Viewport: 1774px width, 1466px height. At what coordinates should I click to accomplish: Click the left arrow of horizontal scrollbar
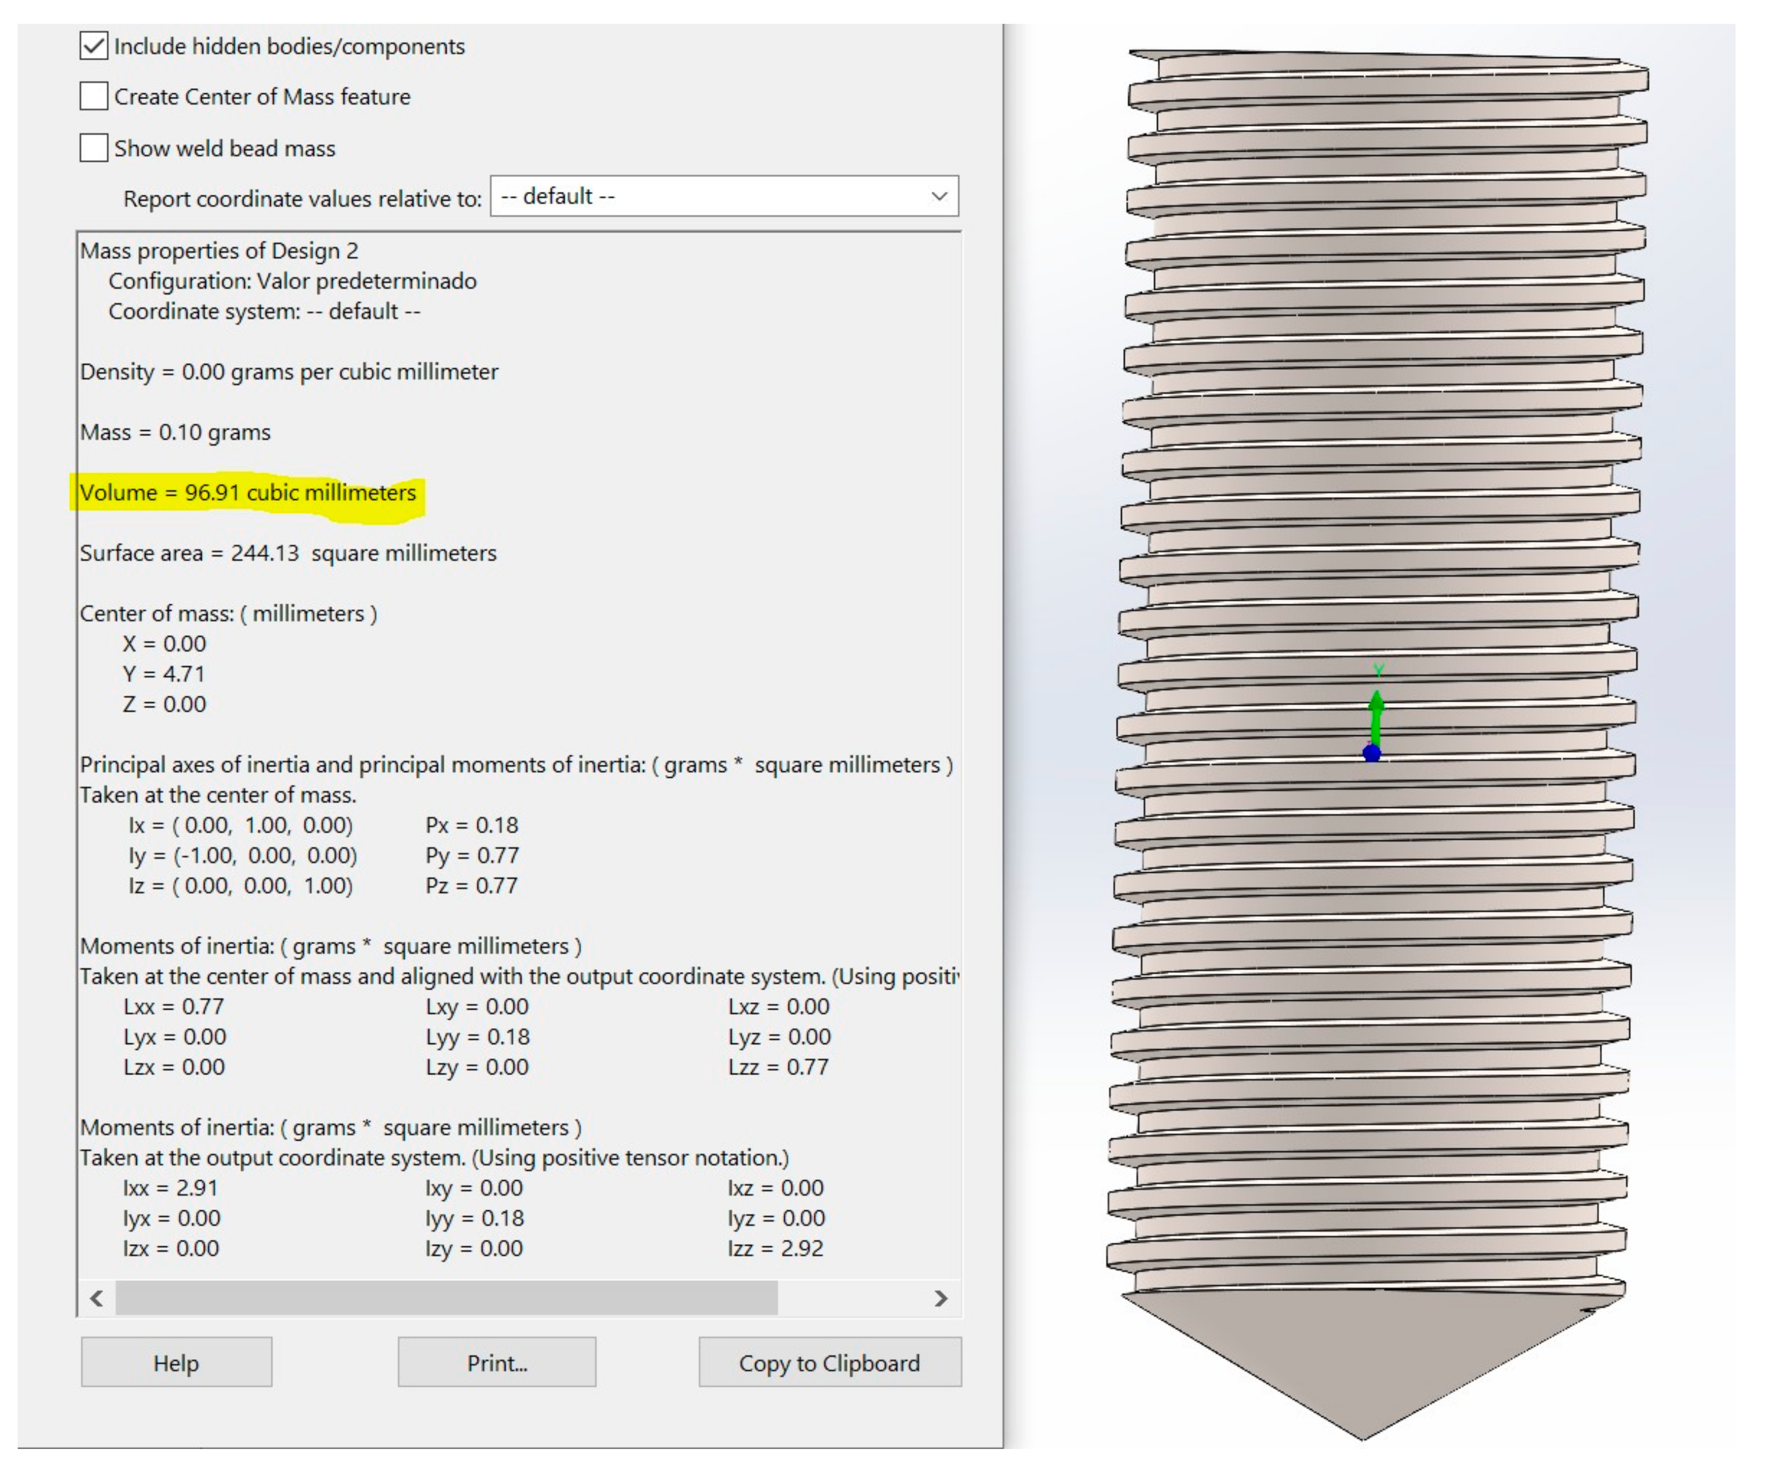[x=97, y=1298]
